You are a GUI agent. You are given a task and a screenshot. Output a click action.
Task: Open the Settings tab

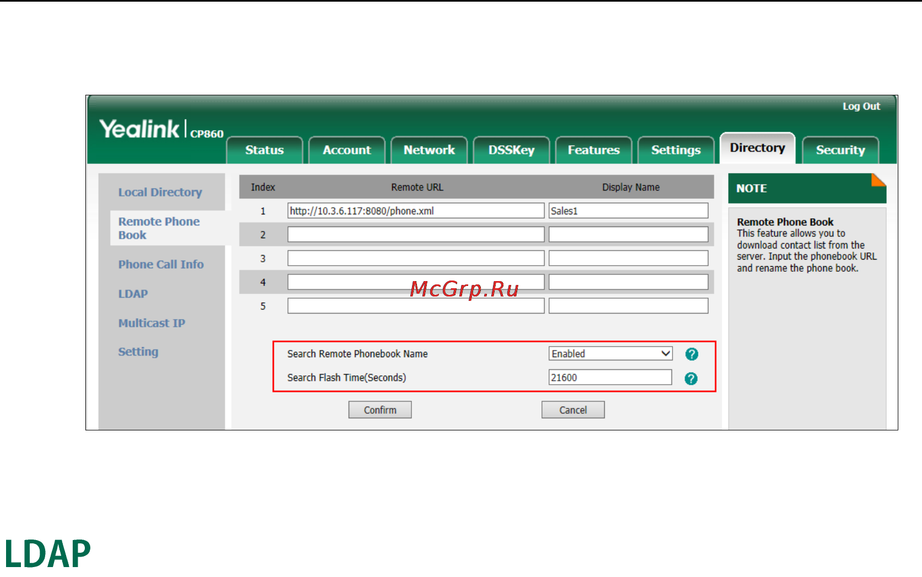[x=676, y=150]
